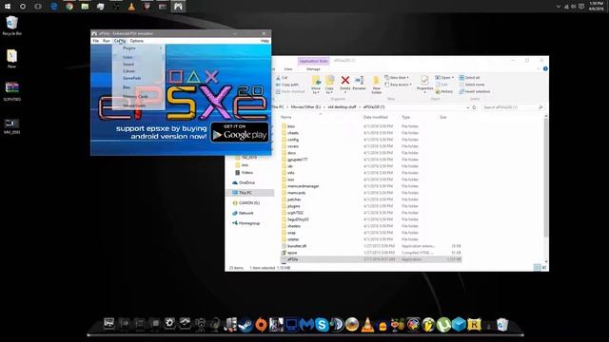The image size is (609, 342).
Task: Select the ePSXe application file row
Action: click(x=371, y=259)
